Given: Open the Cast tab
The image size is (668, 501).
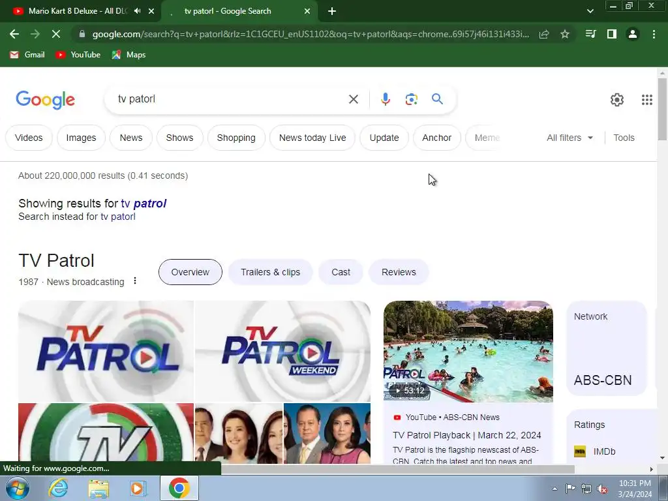Looking at the screenshot, I should coord(341,272).
